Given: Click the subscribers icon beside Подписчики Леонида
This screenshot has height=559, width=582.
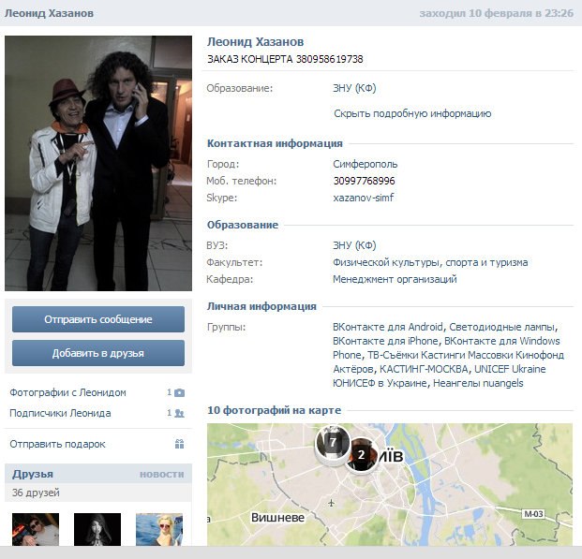Looking at the screenshot, I should pyautogui.click(x=179, y=413).
